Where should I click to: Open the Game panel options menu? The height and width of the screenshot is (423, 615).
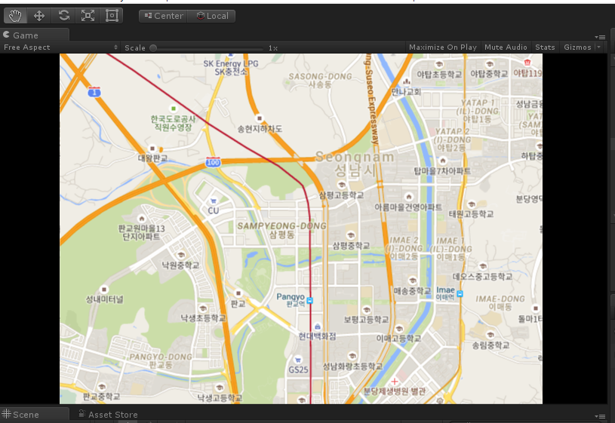(600, 37)
